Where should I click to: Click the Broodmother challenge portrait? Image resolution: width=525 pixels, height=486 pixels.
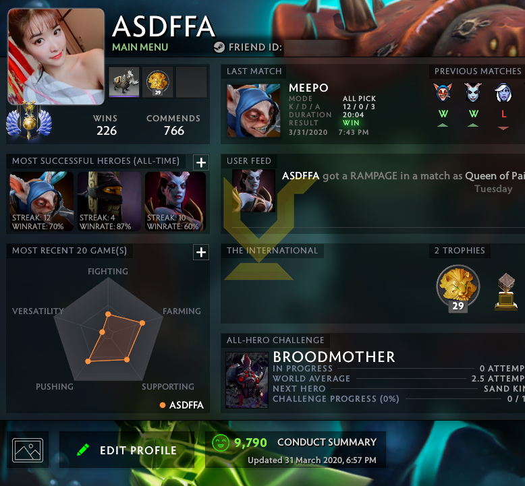(247, 380)
